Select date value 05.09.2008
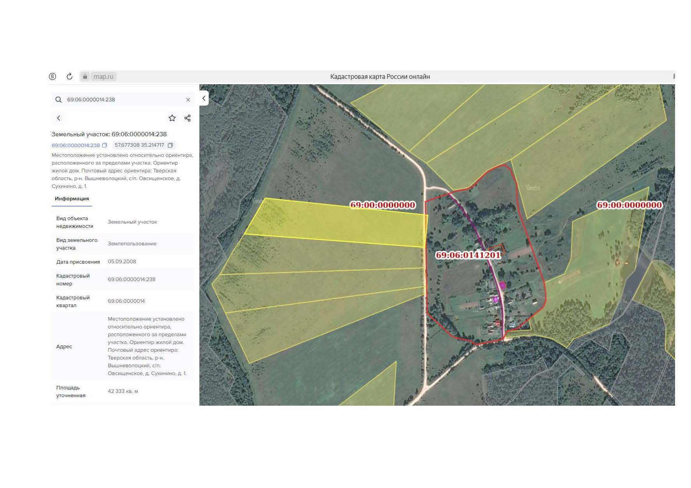The image size is (691, 488). pyautogui.click(x=122, y=262)
